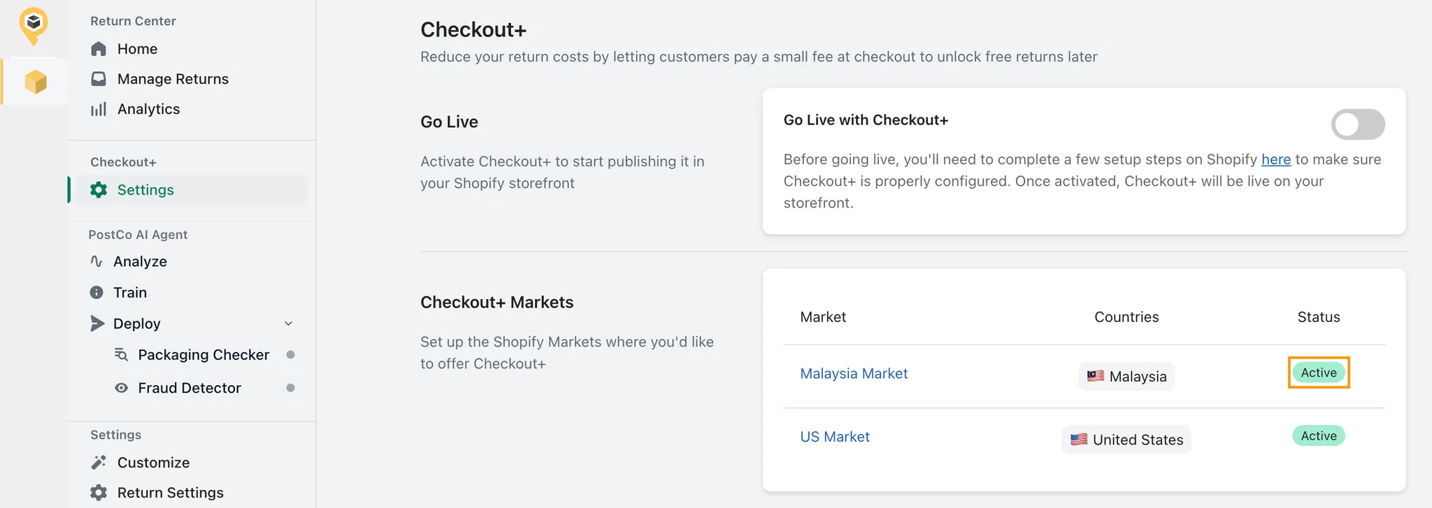Open the Deploy menu item
Viewport: 1432px width, 508px height.
[x=137, y=324]
